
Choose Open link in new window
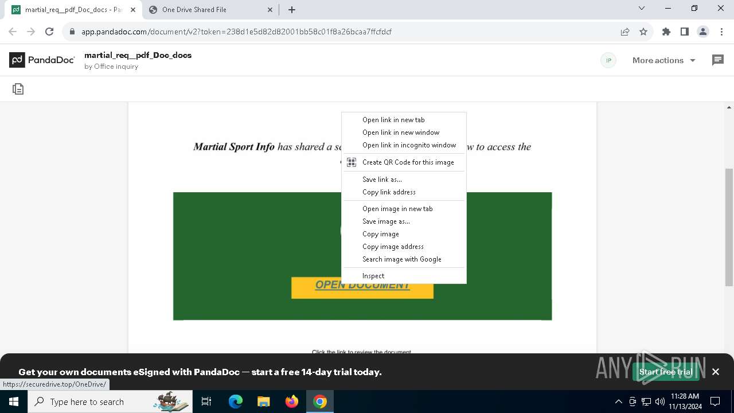[404, 133]
